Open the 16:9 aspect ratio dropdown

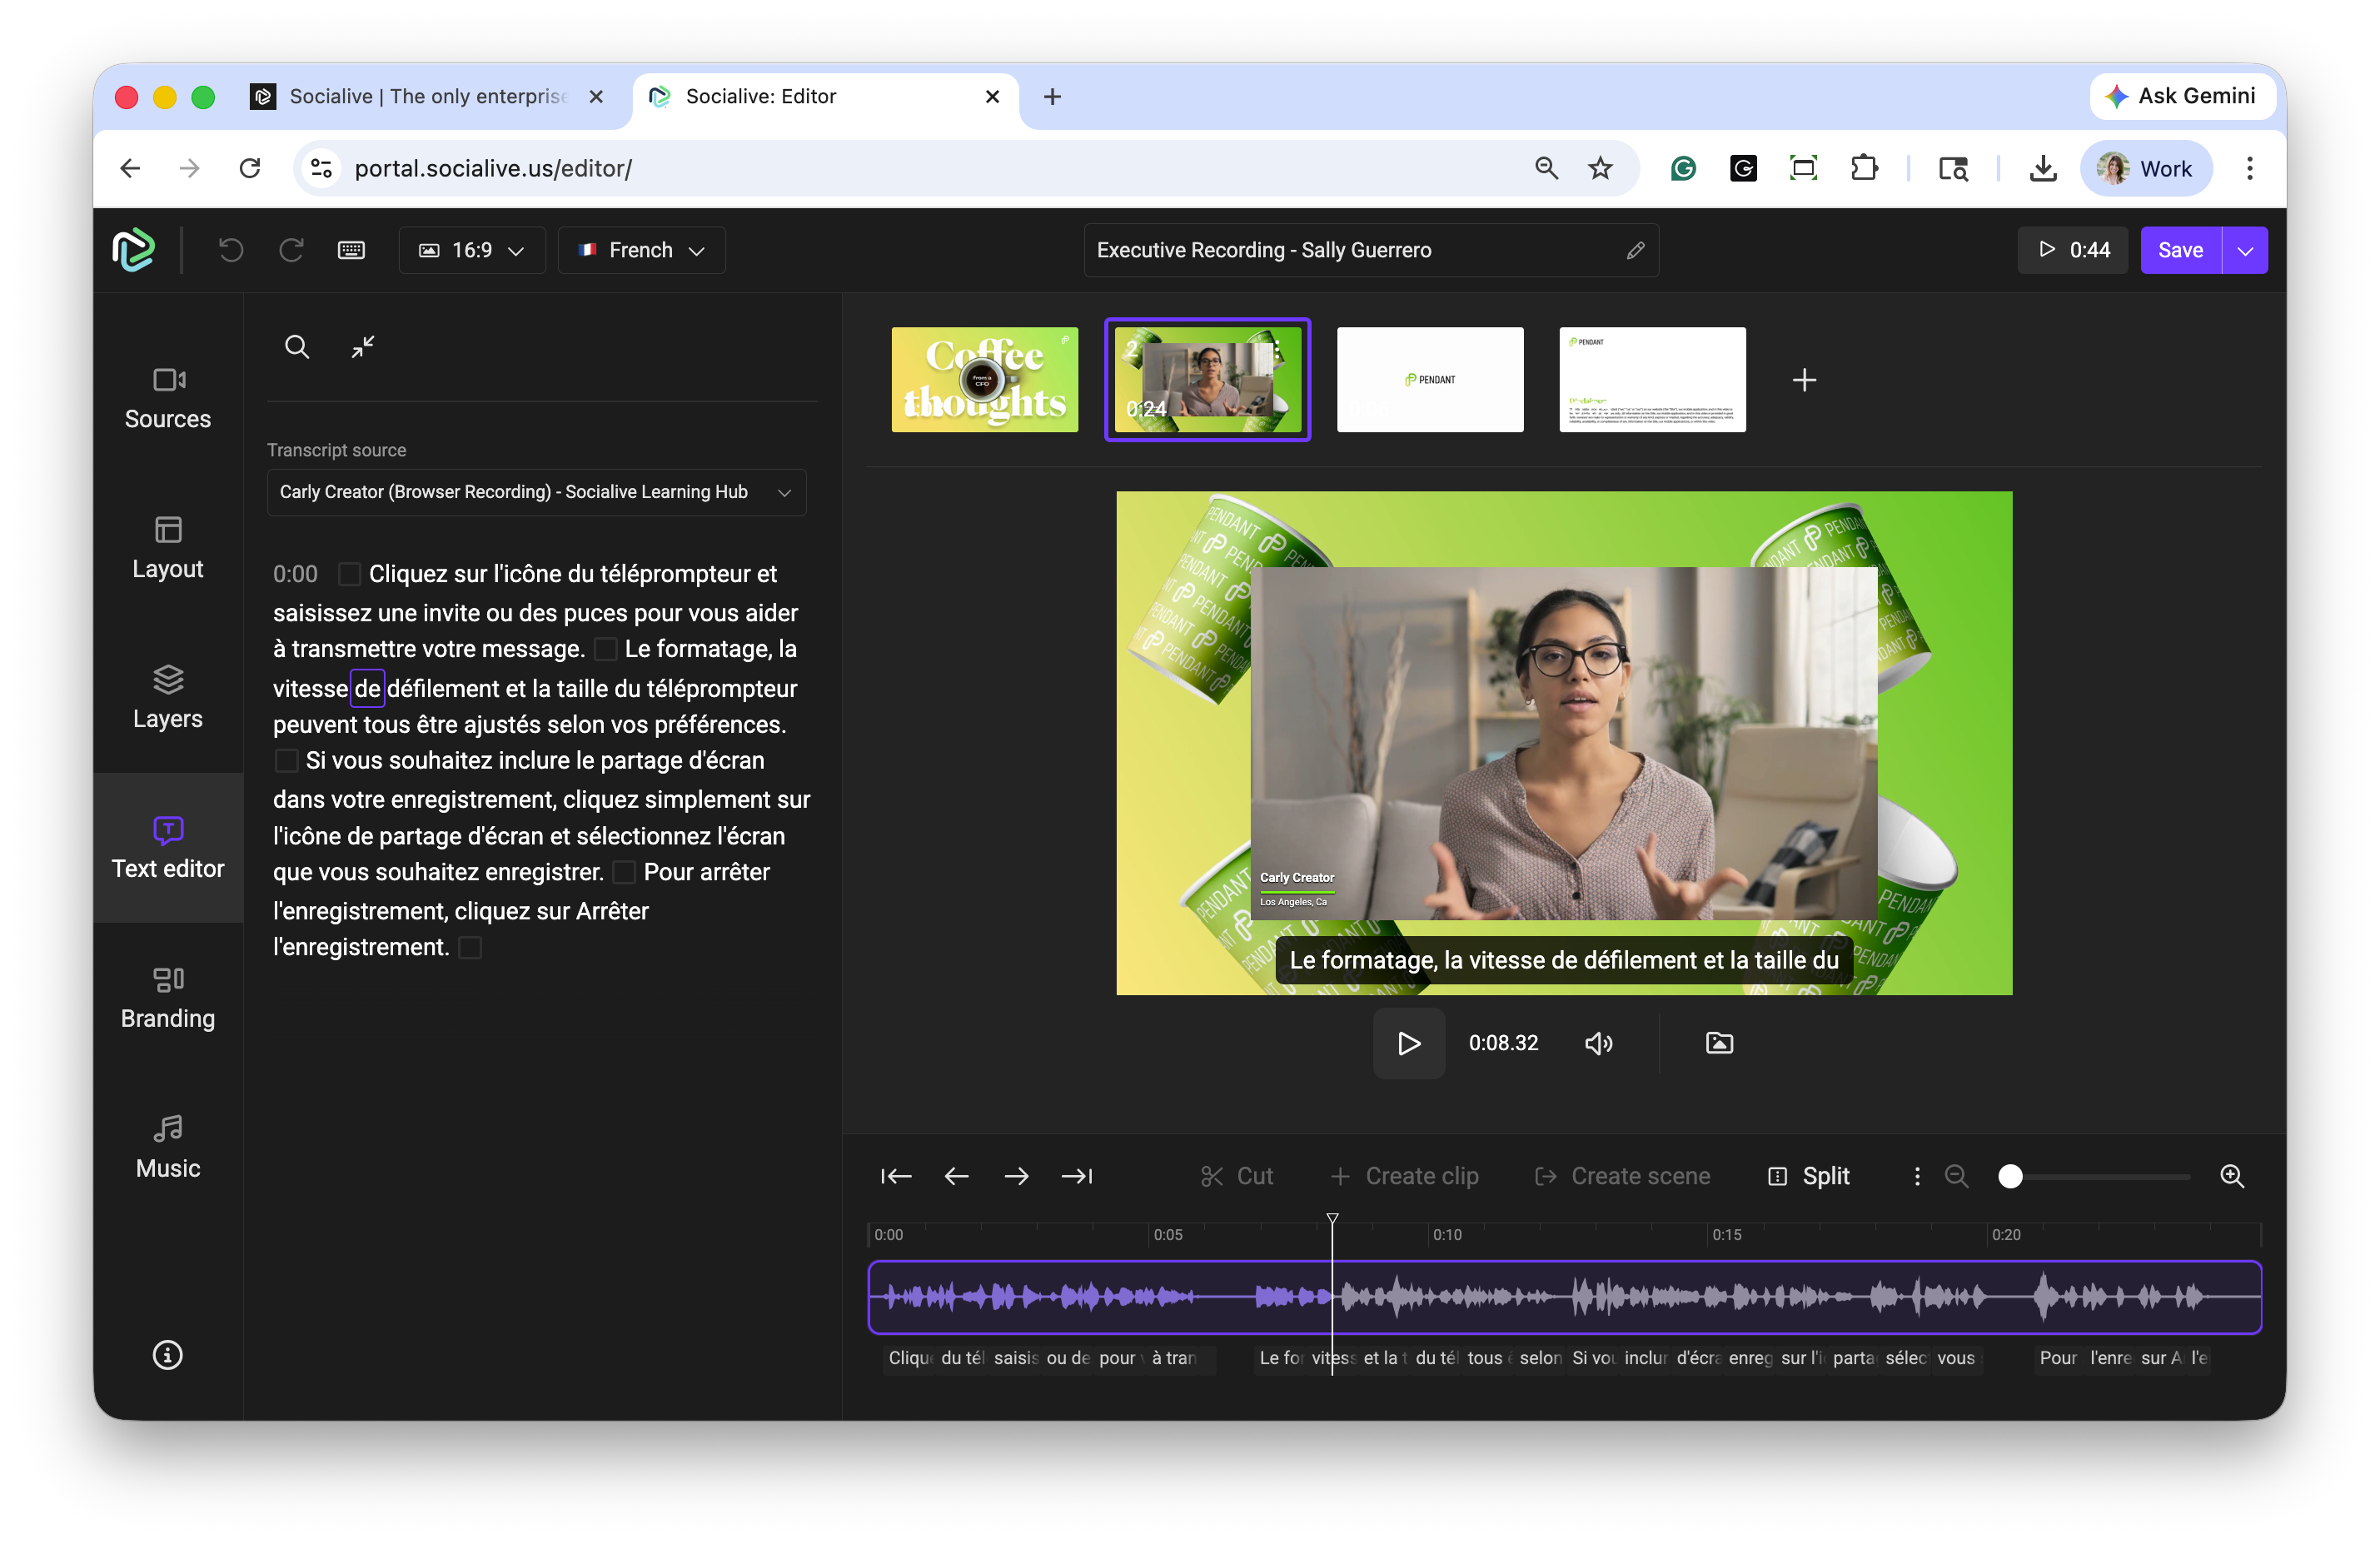pyautogui.click(x=472, y=250)
